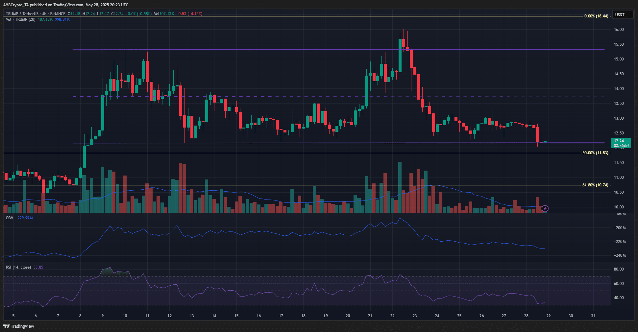Click date 25 on the time axis
The height and width of the screenshot is (332, 638).
pyautogui.click(x=459, y=316)
